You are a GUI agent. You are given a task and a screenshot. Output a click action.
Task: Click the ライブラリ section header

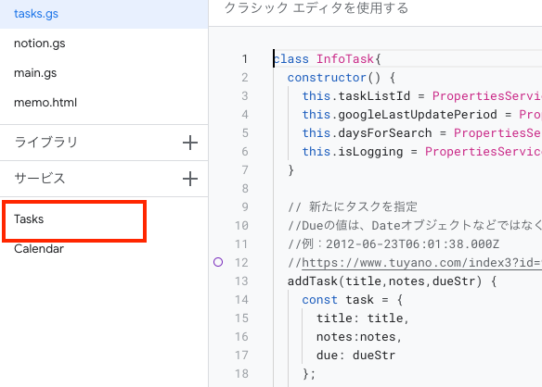click(46, 143)
